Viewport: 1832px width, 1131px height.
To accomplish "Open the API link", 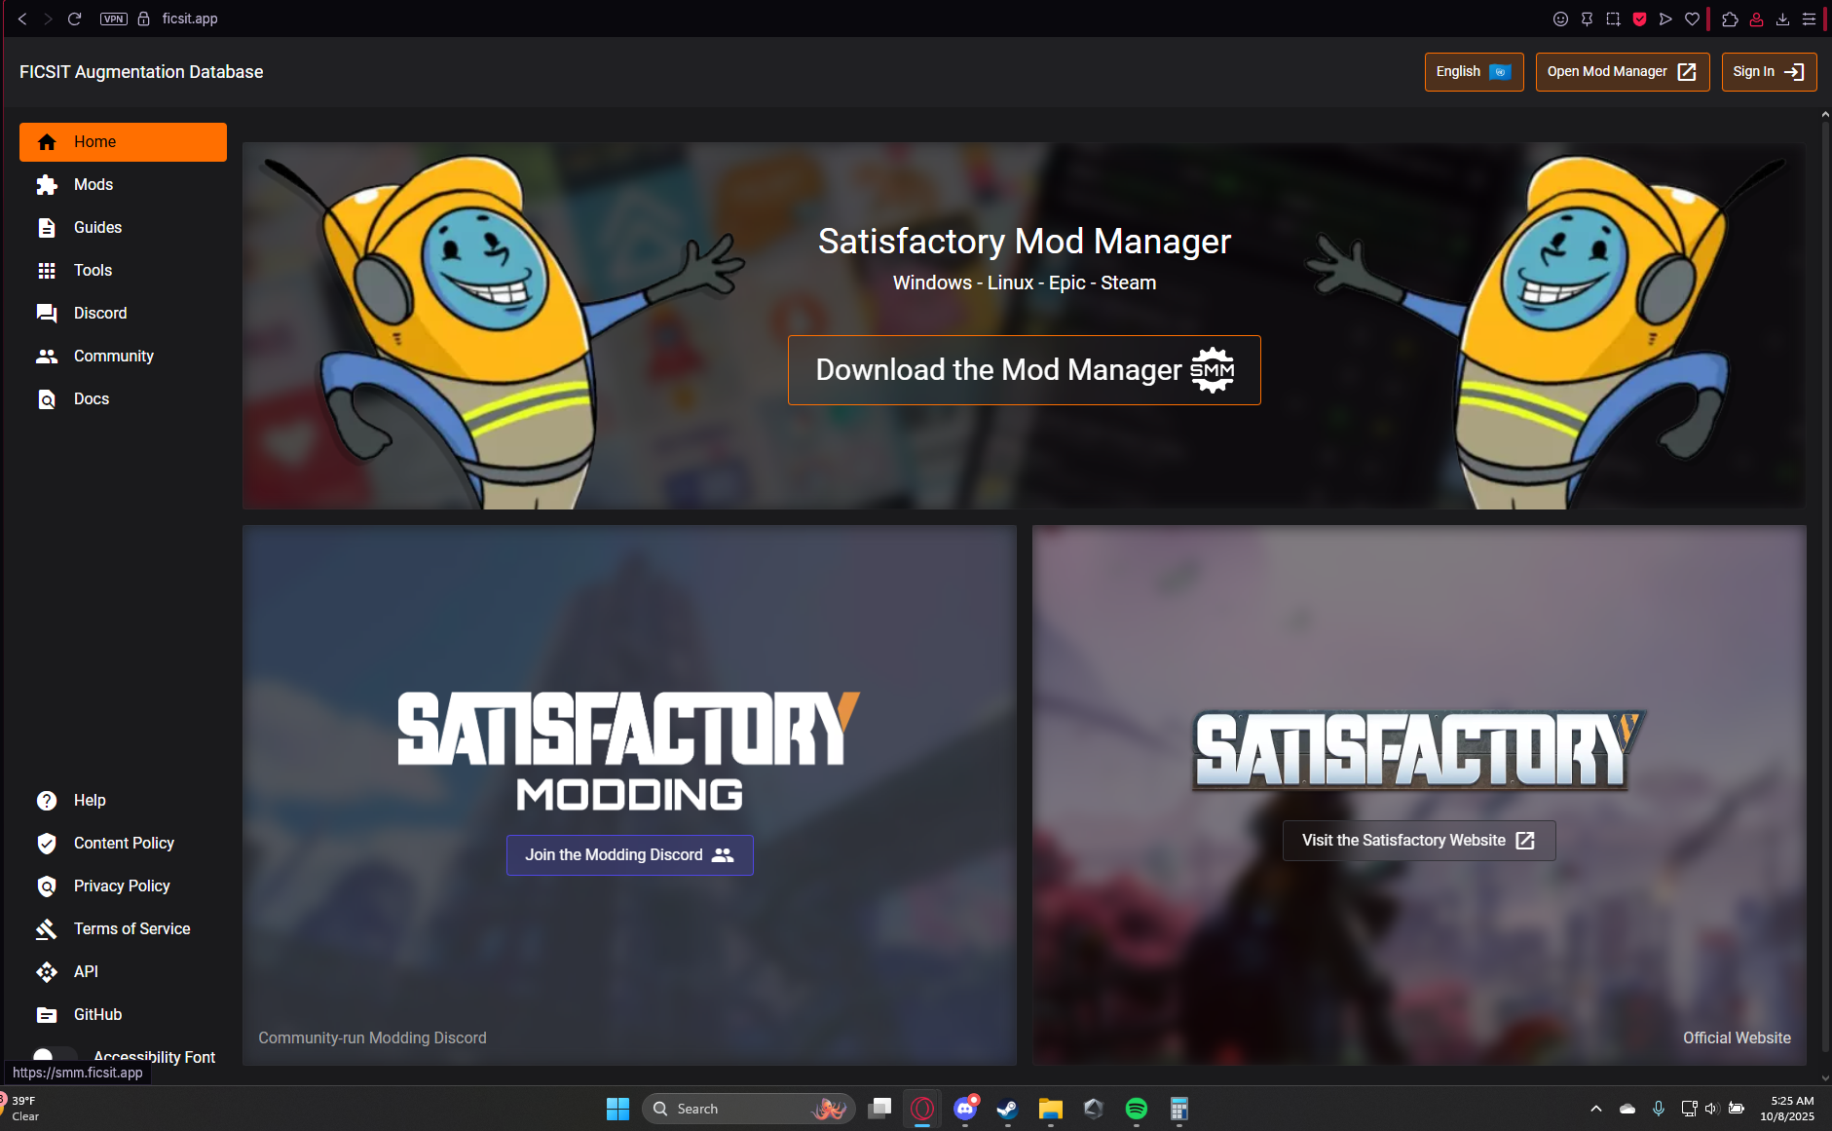I will pos(123,972).
